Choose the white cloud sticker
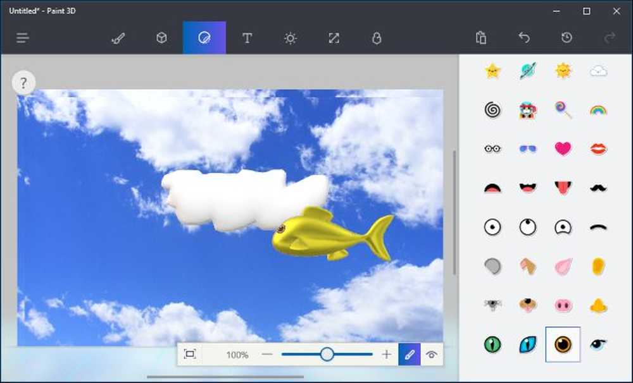The width and height of the screenshot is (633, 383). [598, 71]
